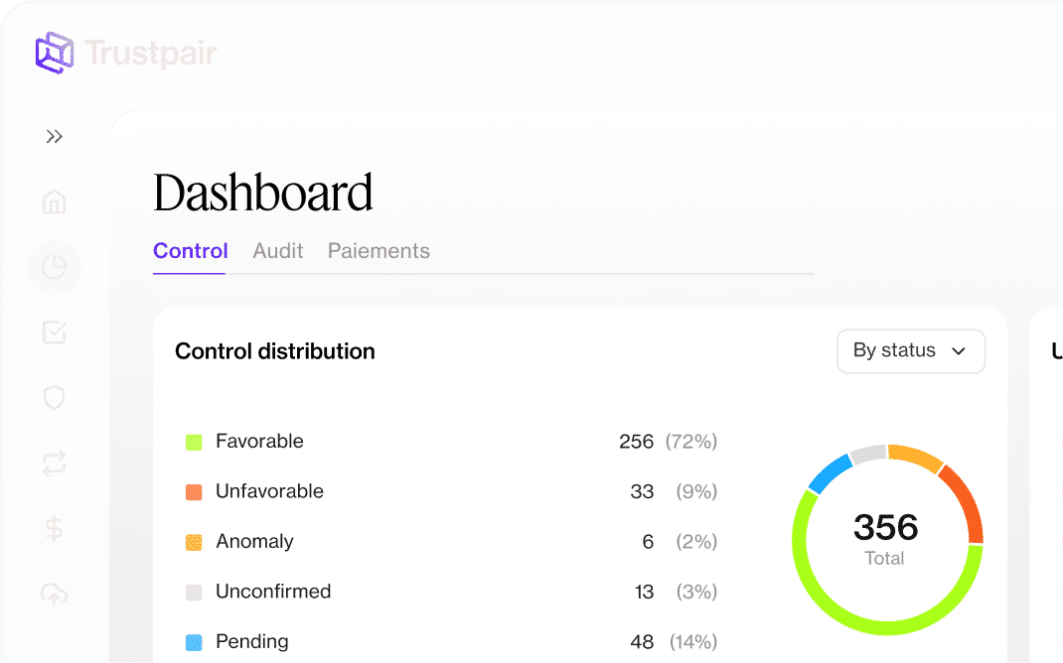Click the Trustpair logo icon
The width and height of the screenshot is (1063, 663).
click(54, 53)
